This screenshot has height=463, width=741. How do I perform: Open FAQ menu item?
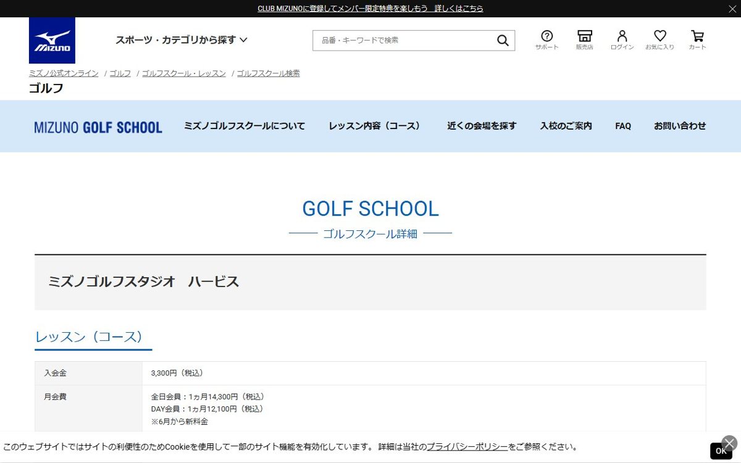(x=623, y=126)
